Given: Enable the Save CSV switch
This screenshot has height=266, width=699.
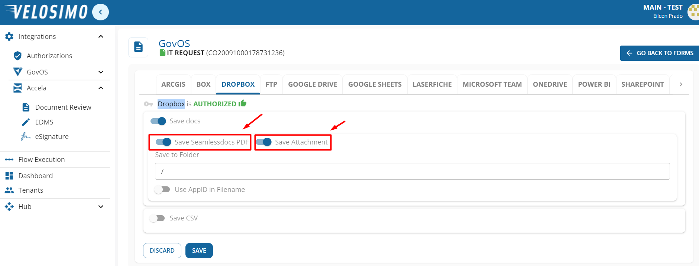Looking at the screenshot, I should [x=157, y=218].
